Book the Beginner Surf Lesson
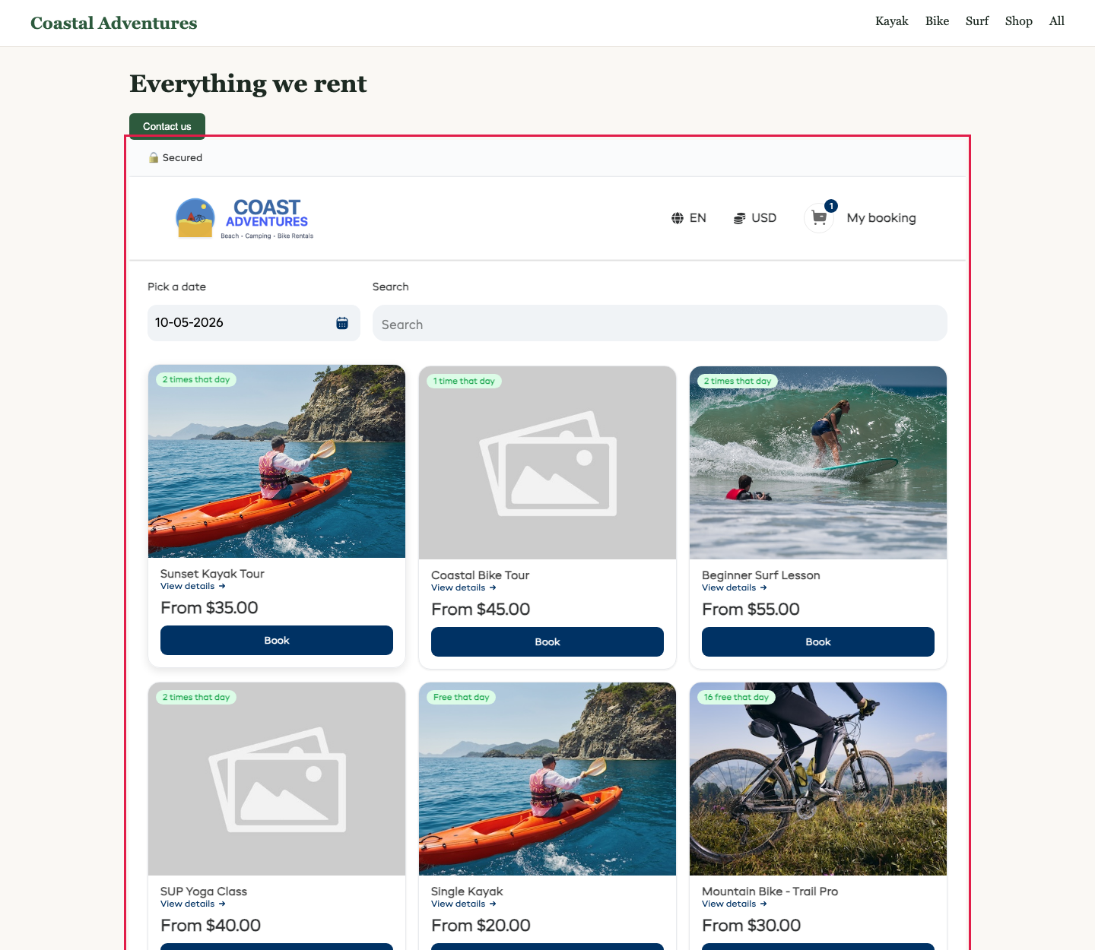Viewport: 1095px width, 950px height. point(818,641)
